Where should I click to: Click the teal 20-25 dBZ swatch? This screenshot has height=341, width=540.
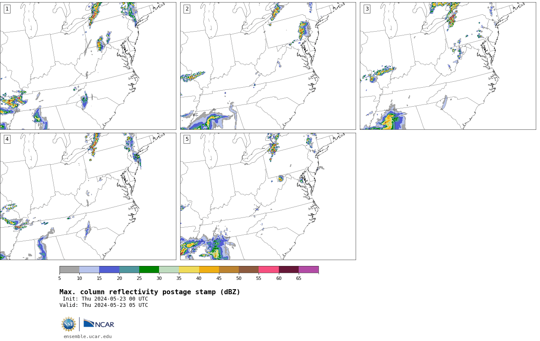pyautogui.click(x=129, y=270)
